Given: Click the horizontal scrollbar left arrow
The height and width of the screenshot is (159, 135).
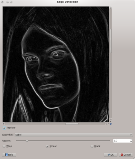Looking at the screenshot, I should tap(3, 124).
